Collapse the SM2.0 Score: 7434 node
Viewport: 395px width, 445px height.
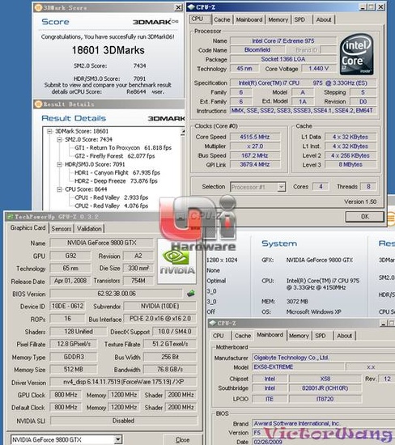59,139
